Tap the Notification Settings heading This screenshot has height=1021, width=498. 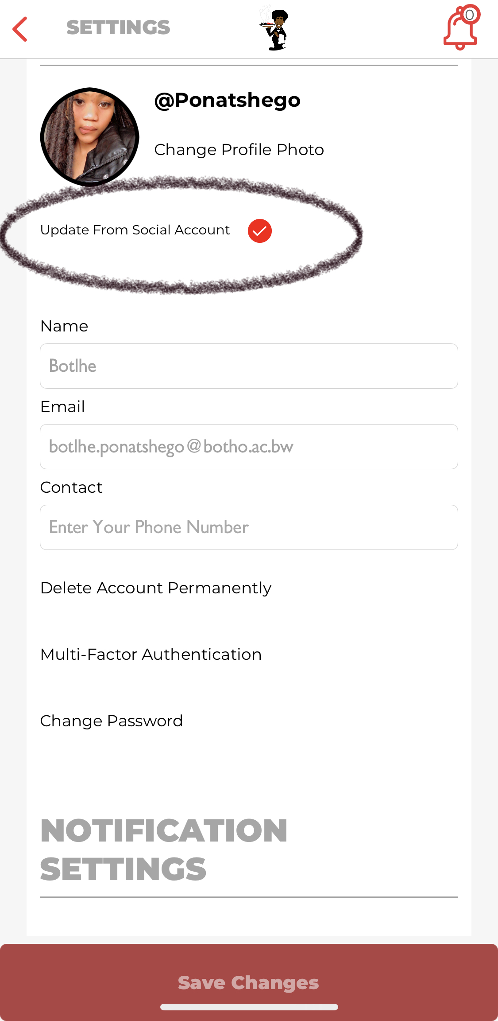[164, 850]
